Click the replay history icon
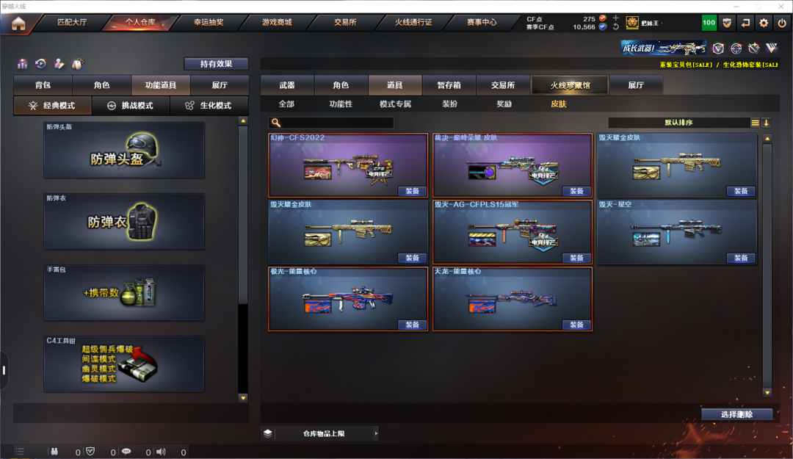This screenshot has width=793, height=459. [41, 64]
